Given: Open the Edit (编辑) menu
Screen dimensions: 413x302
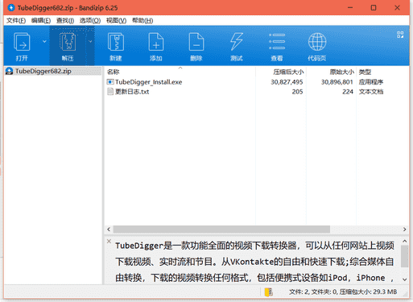Looking at the screenshot, I should pos(41,20).
